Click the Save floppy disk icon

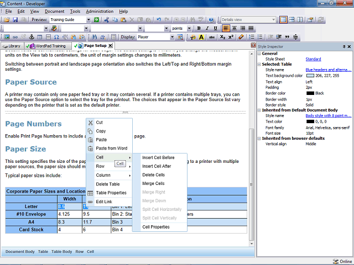pos(15,20)
